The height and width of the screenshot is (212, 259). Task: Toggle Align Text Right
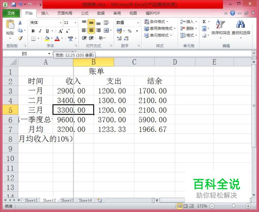(x=98, y=30)
